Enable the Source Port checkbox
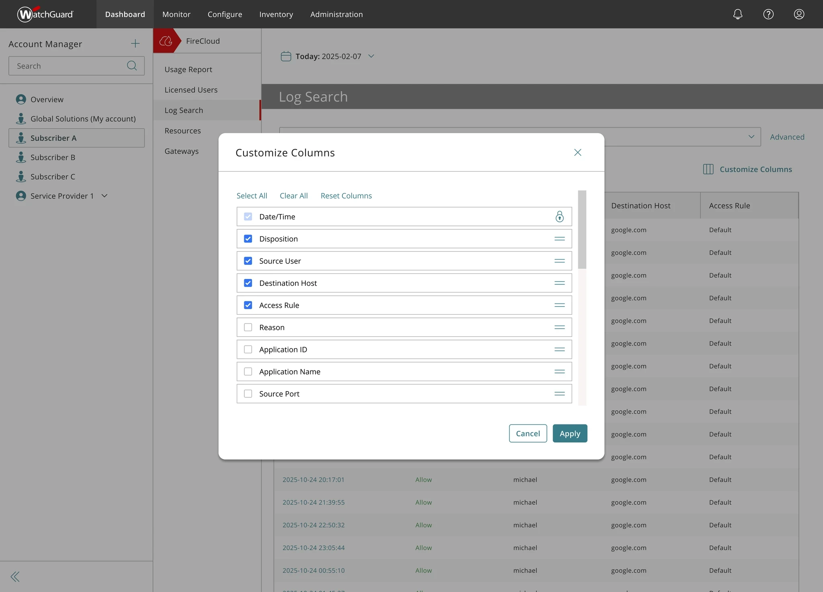This screenshot has width=823, height=592. pos(248,393)
